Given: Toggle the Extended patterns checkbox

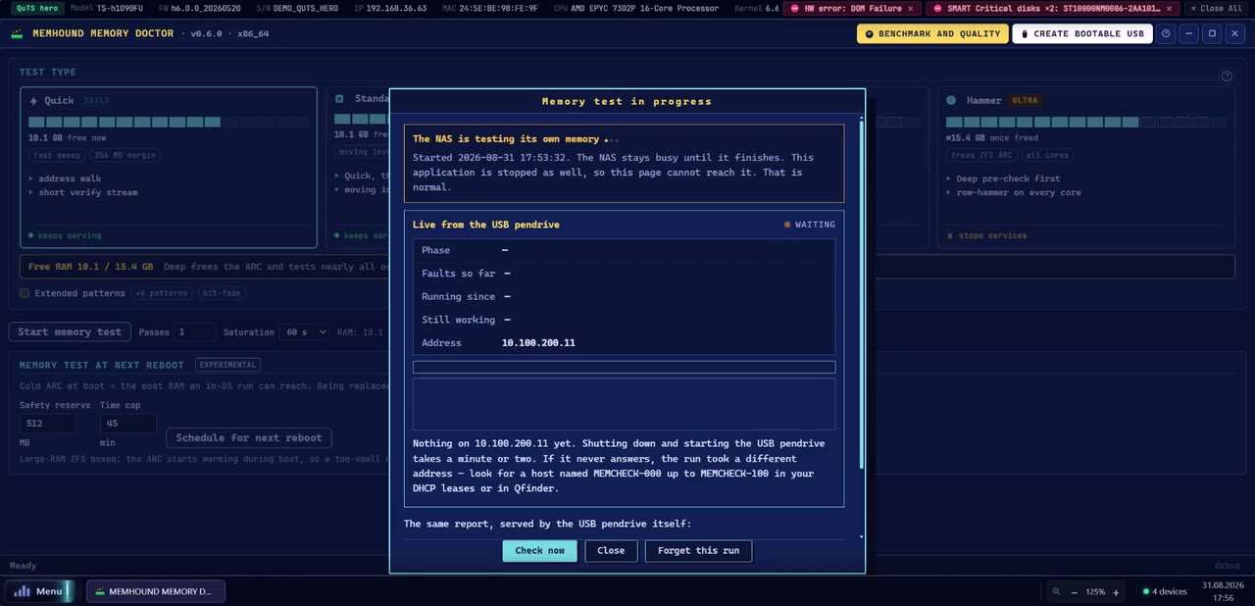Looking at the screenshot, I should 25,293.
